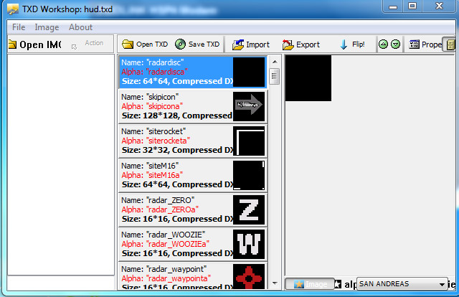Image resolution: width=459 pixels, height=297 pixels.
Task: Click the radar_waypoint red marker thumbnail
Action: pyautogui.click(x=249, y=277)
